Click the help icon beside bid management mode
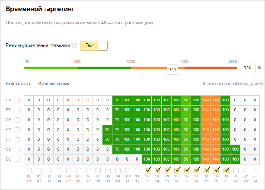 click(x=74, y=45)
